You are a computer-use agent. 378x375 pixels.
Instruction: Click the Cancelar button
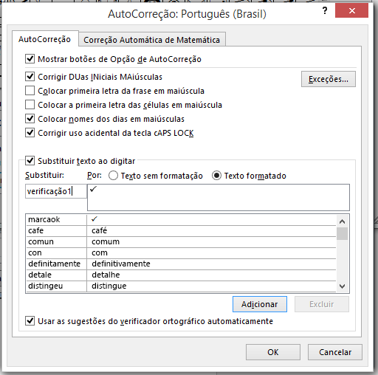coord(335,352)
